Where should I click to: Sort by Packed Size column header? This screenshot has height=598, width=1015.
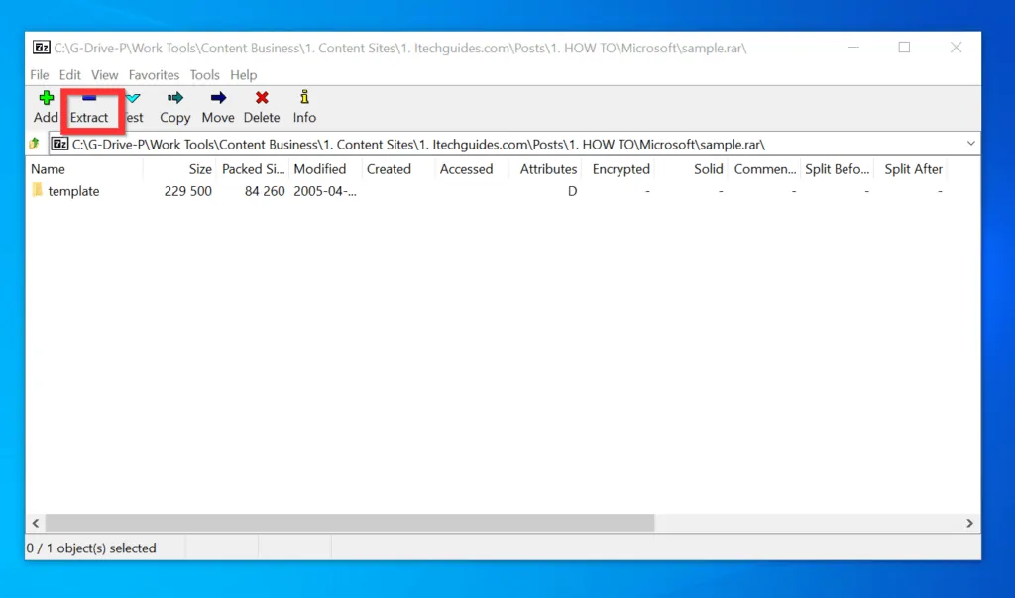coord(253,169)
